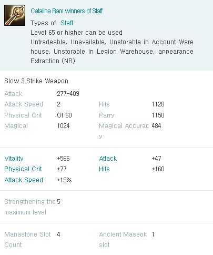Select the gray Attack Speed stat label

pyautogui.click(x=24, y=104)
